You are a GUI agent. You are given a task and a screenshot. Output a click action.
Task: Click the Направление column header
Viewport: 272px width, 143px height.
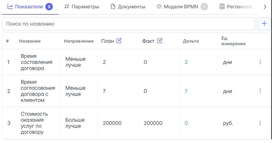pos(79,41)
